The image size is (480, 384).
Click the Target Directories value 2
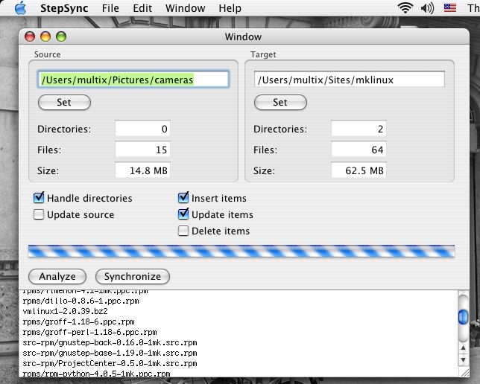[x=359, y=129]
